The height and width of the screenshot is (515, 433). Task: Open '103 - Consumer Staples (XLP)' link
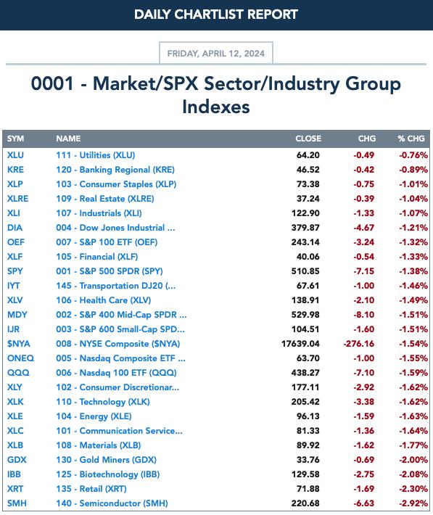click(116, 184)
